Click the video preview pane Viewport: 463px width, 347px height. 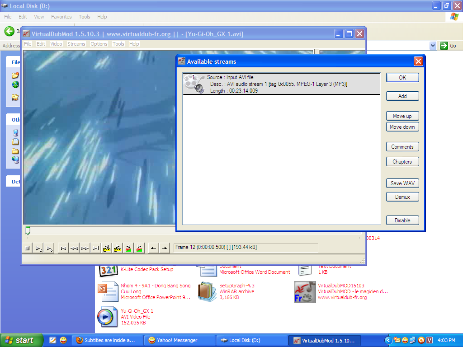tap(99, 137)
